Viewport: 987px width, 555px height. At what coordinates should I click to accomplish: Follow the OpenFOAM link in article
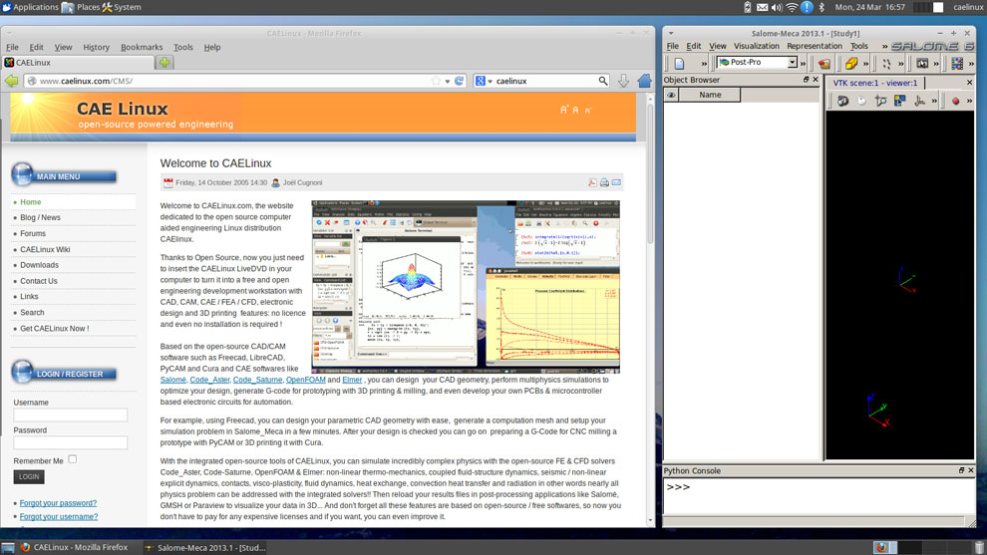pyautogui.click(x=305, y=380)
